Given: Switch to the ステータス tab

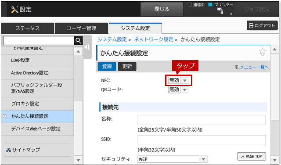Looking at the screenshot, I should click(28, 29).
